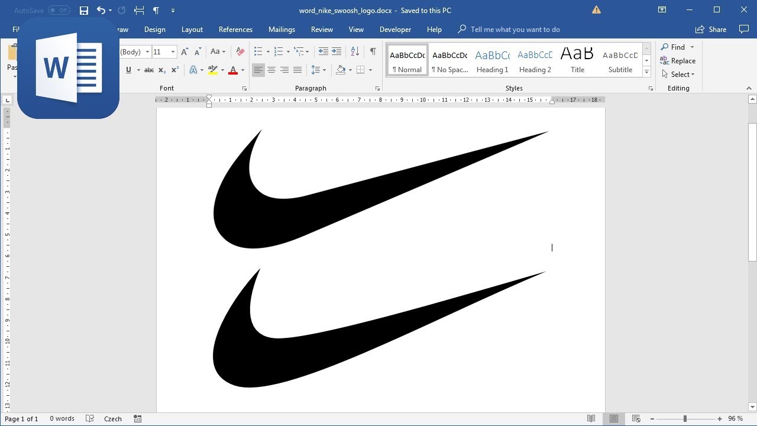
Task: Open the Ribbon Display Options
Action: [662, 10]
